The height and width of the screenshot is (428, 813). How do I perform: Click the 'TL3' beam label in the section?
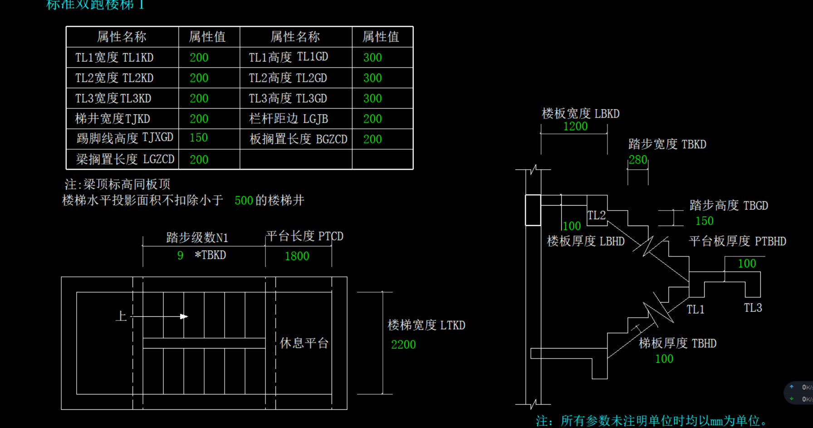point(753,308)
